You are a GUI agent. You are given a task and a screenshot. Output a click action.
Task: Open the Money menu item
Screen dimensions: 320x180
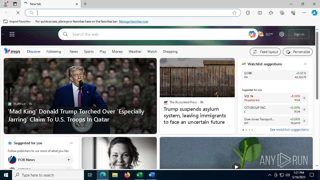(x=117, y=51)
